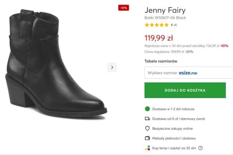Open the Wybierz rozmiar size dropdown
Viewport: 233px width, 155px height.
click(x=162, y=73)
